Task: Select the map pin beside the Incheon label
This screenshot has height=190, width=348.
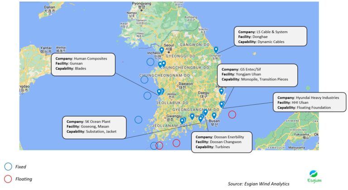Action: [162, 51]
